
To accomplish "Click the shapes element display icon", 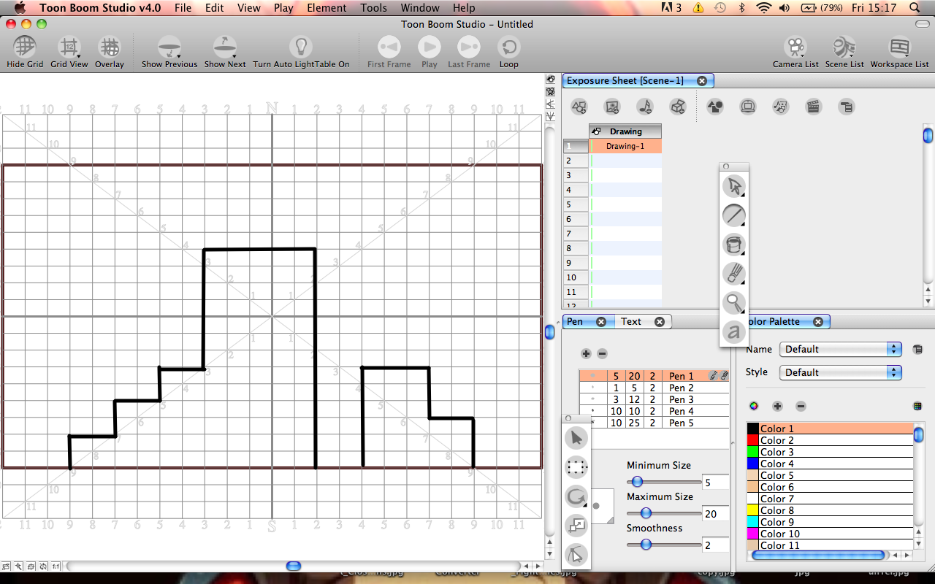I will pyautogui.click(x=715, y=107).
